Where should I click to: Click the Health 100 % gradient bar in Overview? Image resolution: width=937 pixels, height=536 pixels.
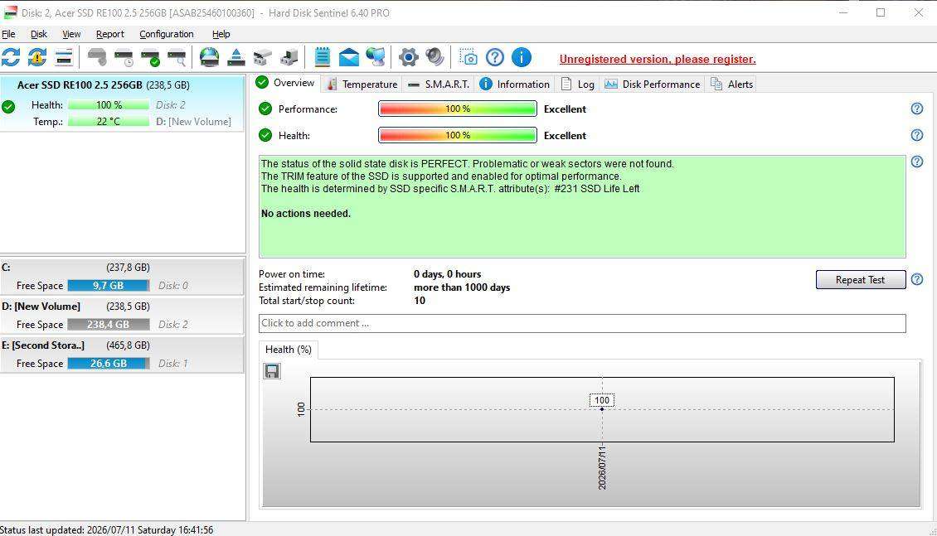(457, 135)
